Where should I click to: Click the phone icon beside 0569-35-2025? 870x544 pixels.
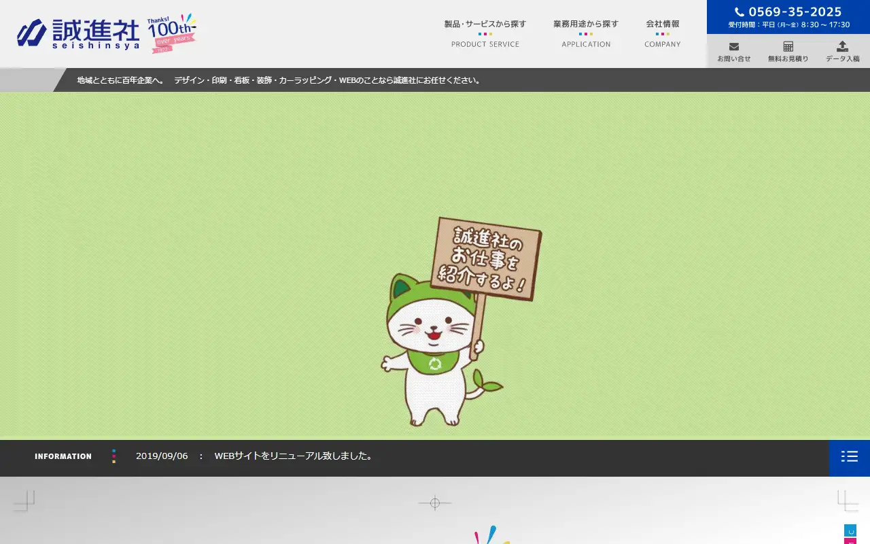click(739, 12)
